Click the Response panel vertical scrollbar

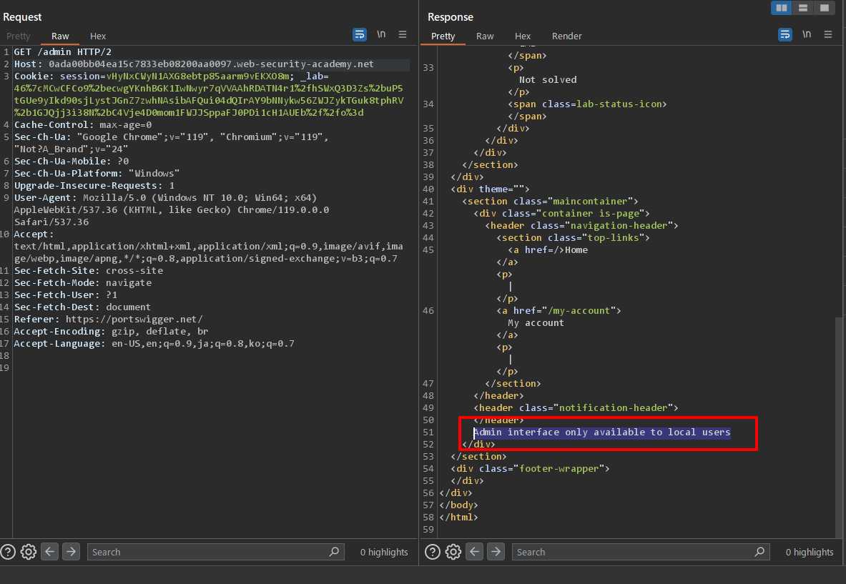coord(839,426)
